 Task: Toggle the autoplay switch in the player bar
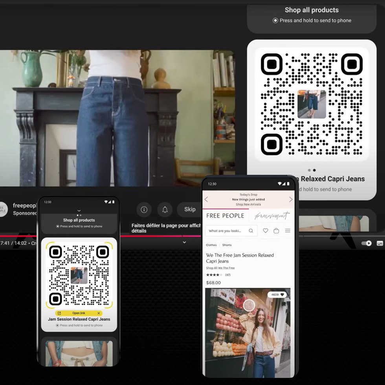coord(366,243)
